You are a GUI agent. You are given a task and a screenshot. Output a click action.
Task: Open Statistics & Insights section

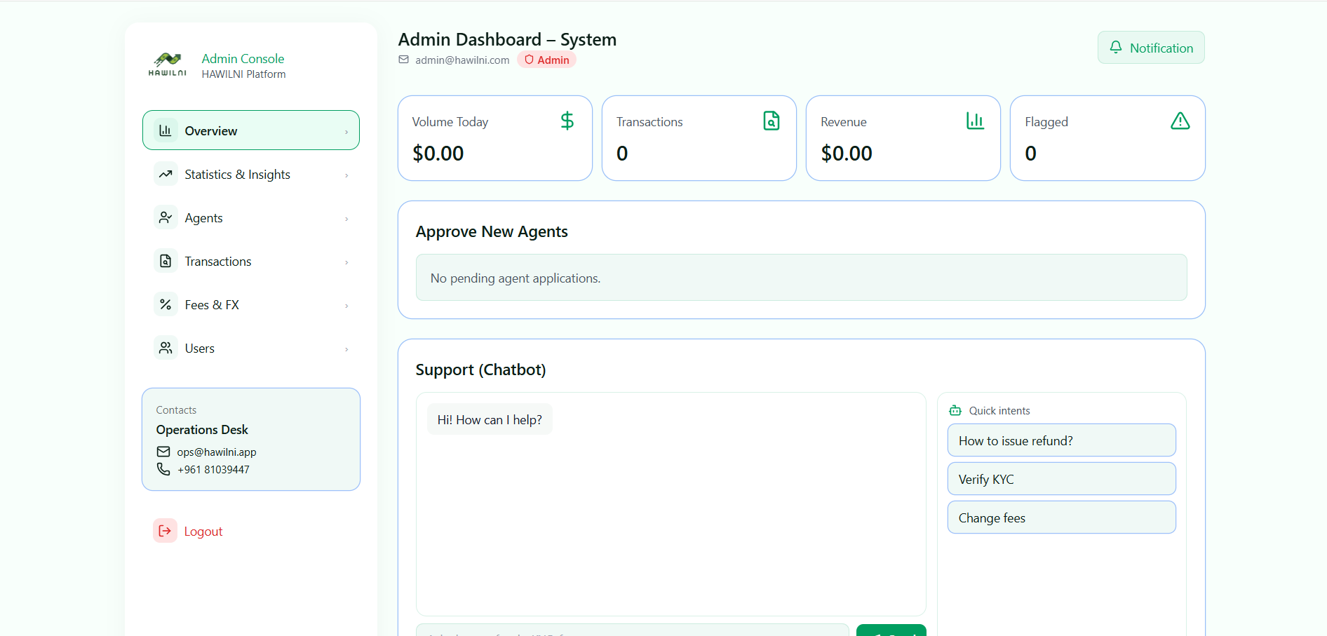[x=237, y=175]
